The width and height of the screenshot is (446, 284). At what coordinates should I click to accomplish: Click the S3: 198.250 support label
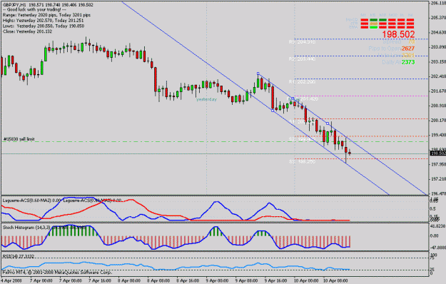302,161
